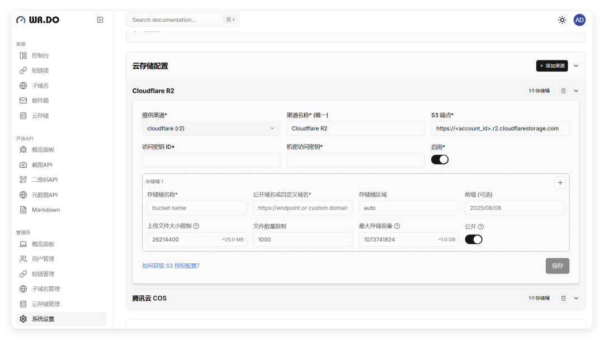Image resolution: width=604 pixels, height=340 pixels.
Task: Click the 公开域名或自定义域名 field
Action: pyautogui.click(x=303, y=208)
